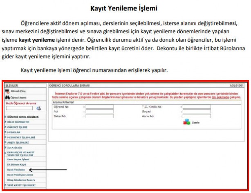This screenshot has height=193, width=251.
Task: Click the bold 'kayıt yenileme' words in paragraph
Action: (x=37, y=40)
